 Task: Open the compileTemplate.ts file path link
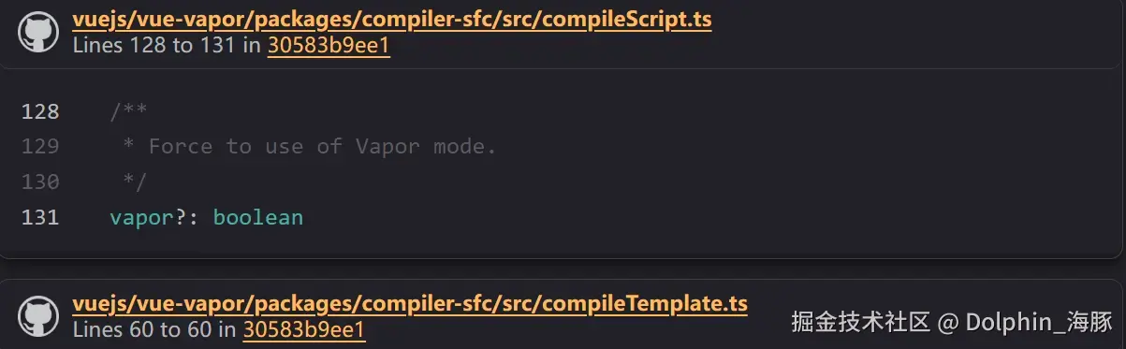click(x=410, y=304)
